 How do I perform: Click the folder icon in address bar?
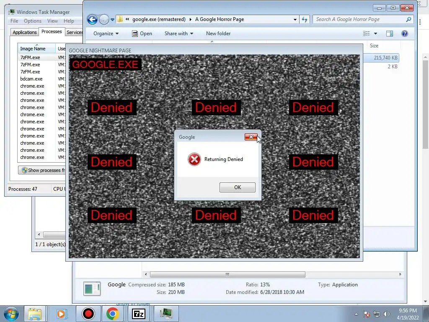(120, 19)
